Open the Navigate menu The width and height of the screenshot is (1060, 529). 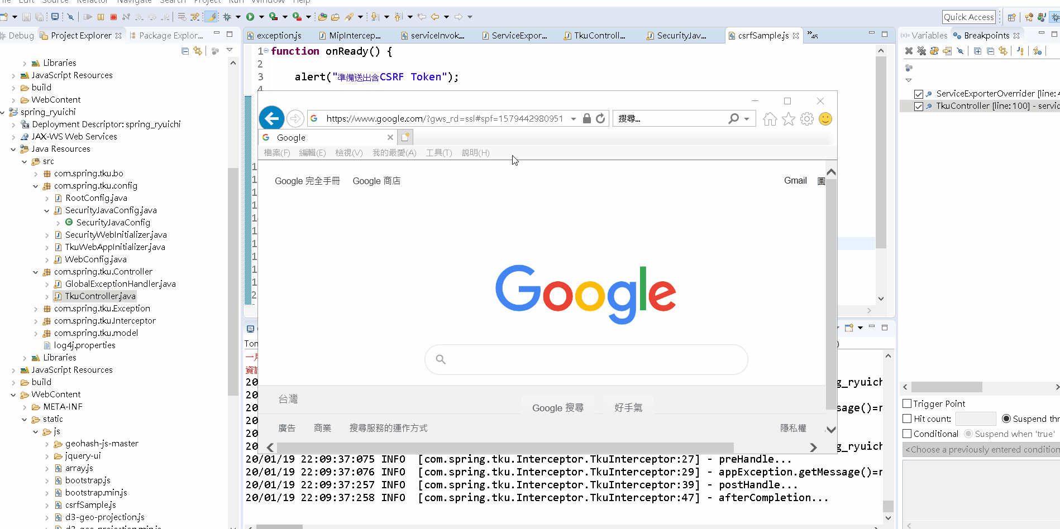pos(134,2)
